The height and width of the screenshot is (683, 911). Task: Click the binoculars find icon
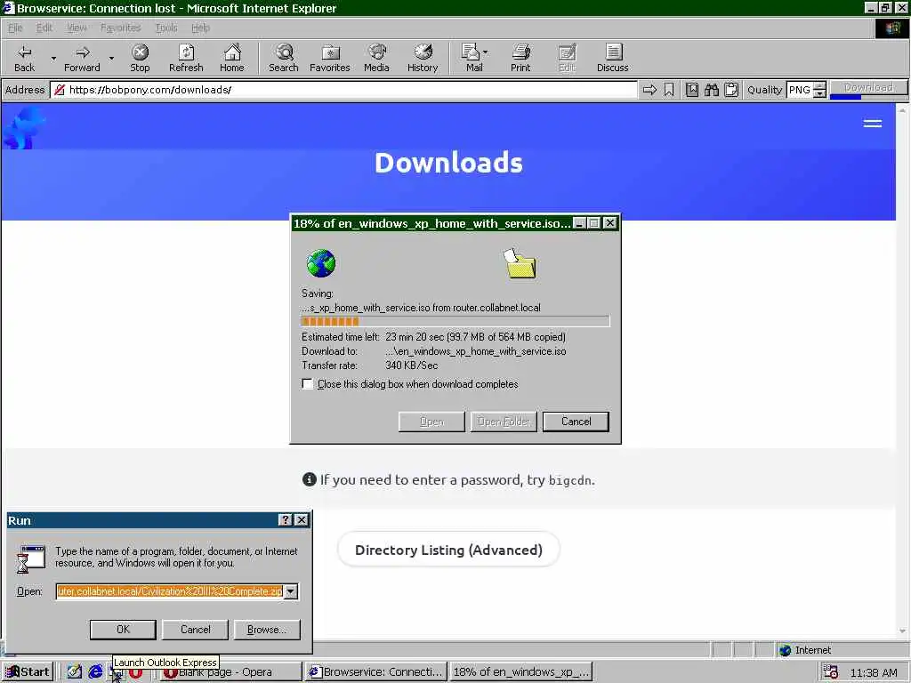[x=712, y=90]
